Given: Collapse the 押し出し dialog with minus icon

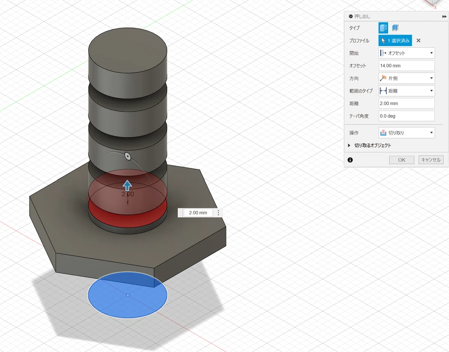Looking at the screenshot, I should point(351,16).
